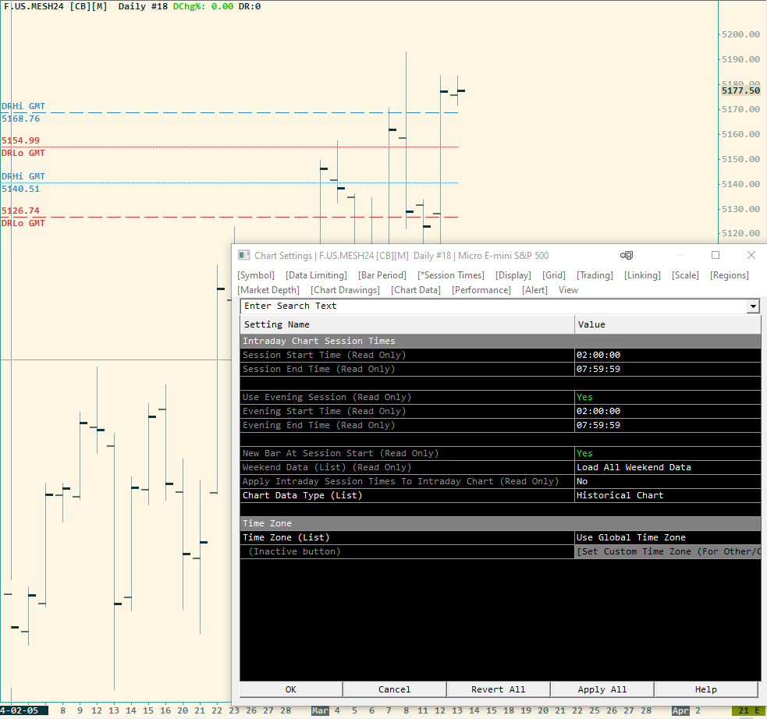This screenshot has width=767, height=719.
Task: Click the 5154.99 DRLo GMT label on chart
Action: pos(23,147)
